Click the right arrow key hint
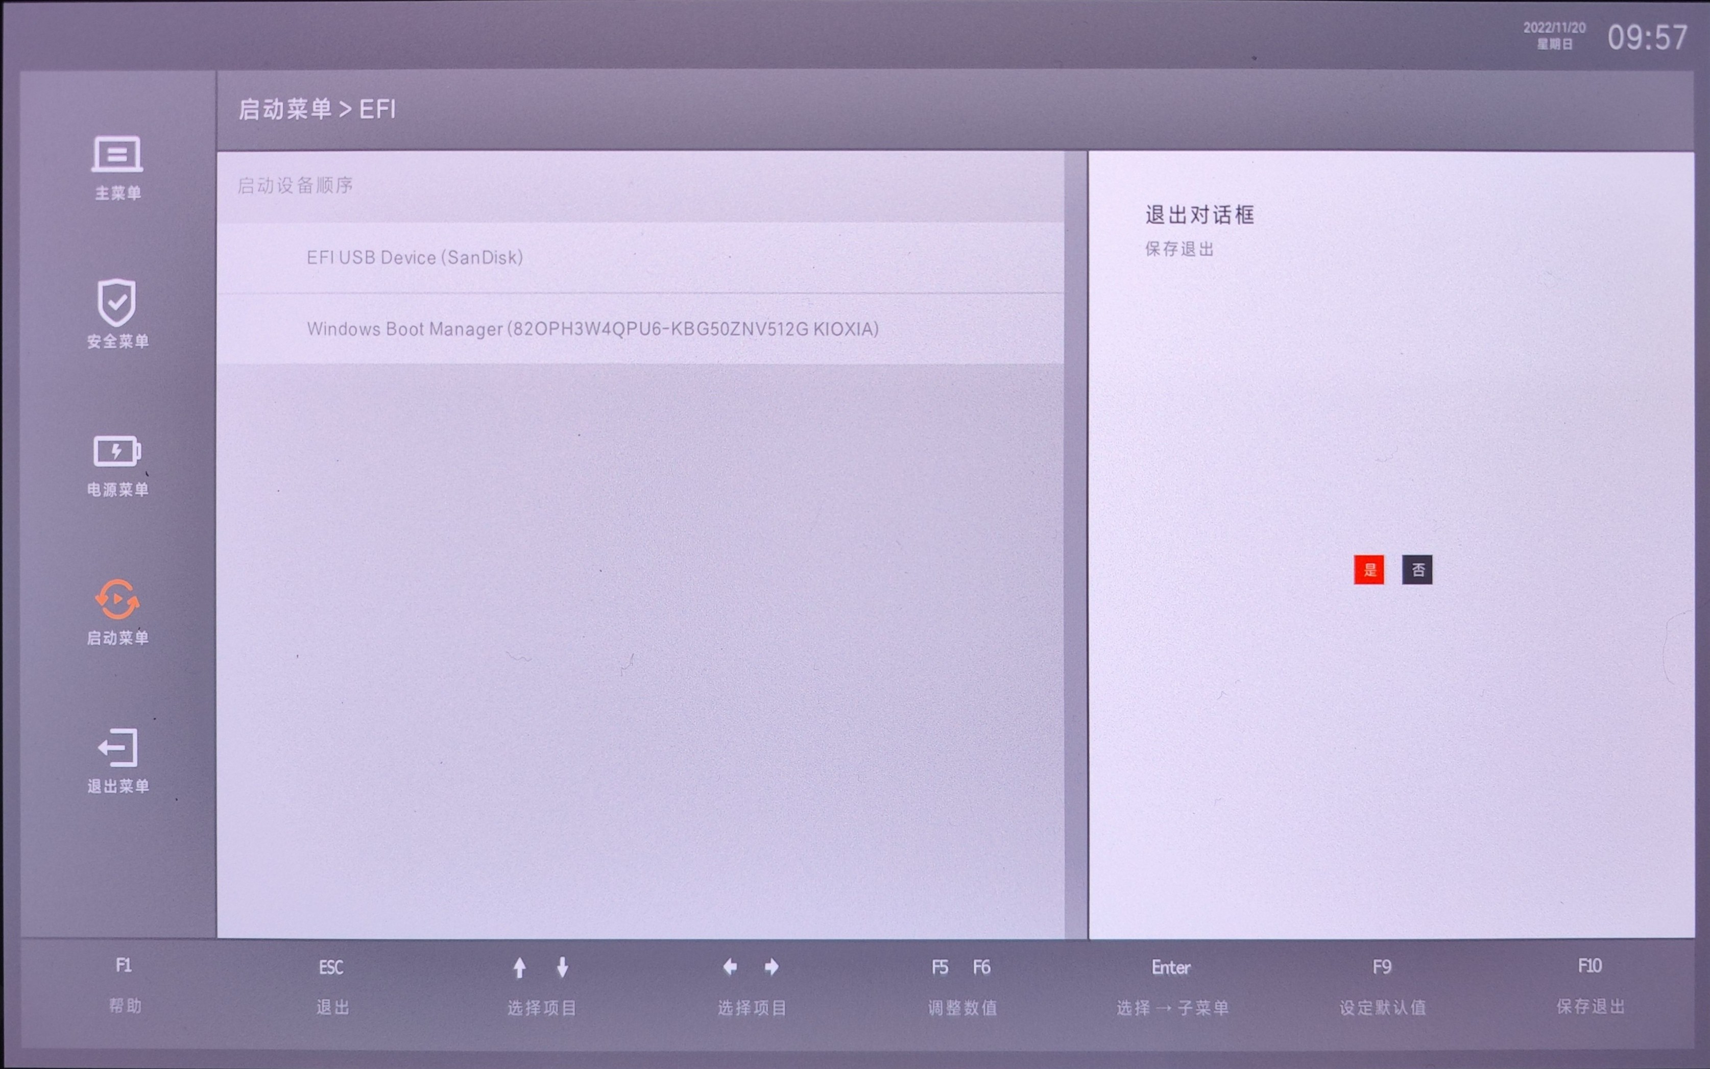The image size is (1710, 1069). click(x=772, y=966)
